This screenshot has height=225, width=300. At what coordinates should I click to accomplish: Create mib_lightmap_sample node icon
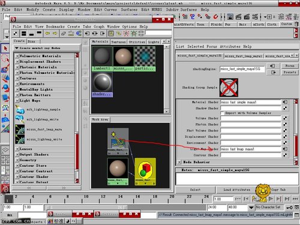[x=20, y=110]
